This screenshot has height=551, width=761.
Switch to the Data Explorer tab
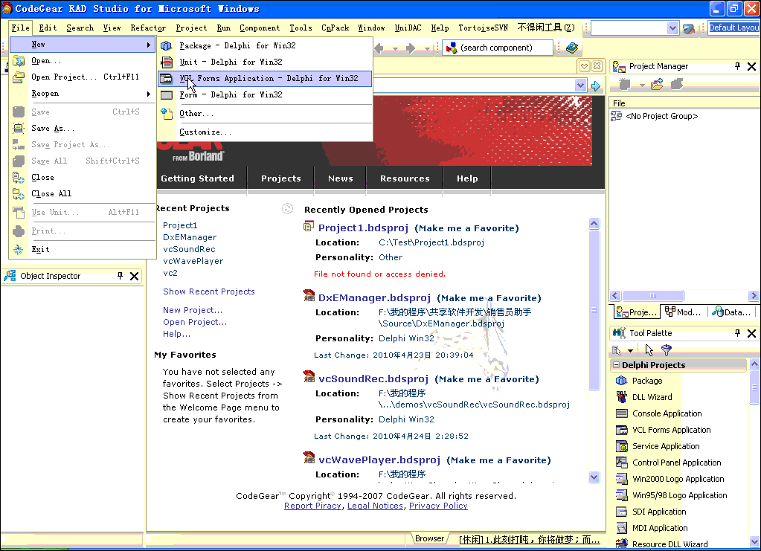[x=732, y=312]
